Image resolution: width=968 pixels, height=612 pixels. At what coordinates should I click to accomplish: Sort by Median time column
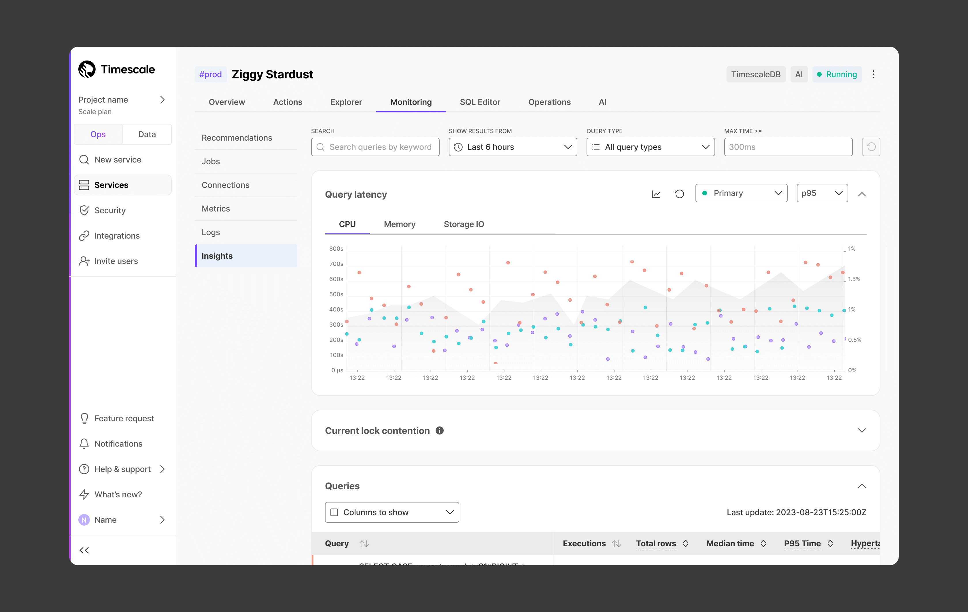point(763,544)
